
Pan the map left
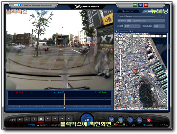pos(117,39)
